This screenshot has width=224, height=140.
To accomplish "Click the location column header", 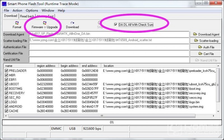I will (158, 66).
